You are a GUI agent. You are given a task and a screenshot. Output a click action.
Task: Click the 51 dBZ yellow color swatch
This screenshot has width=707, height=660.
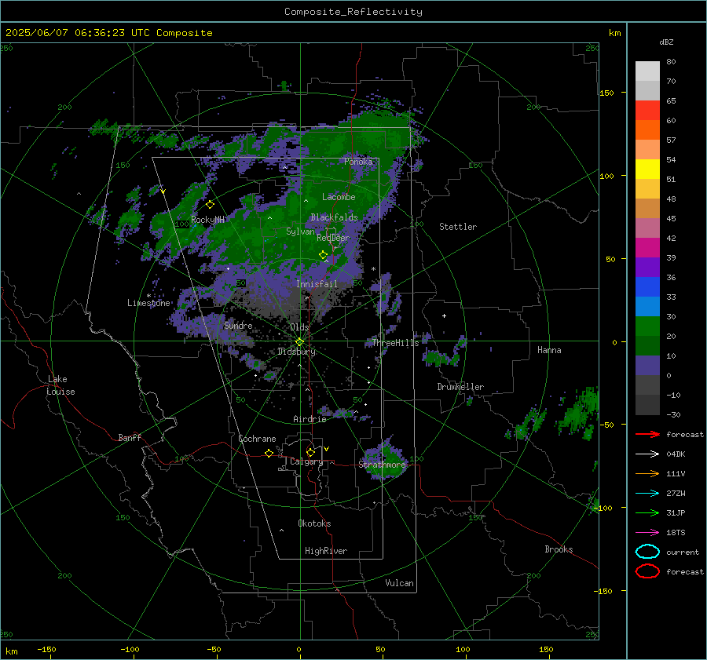tap(647, 170)
